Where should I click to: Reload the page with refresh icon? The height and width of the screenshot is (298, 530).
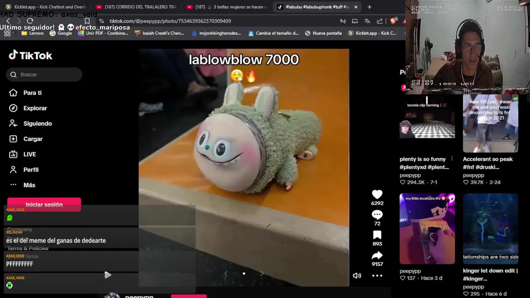click(x=30, y=21)
